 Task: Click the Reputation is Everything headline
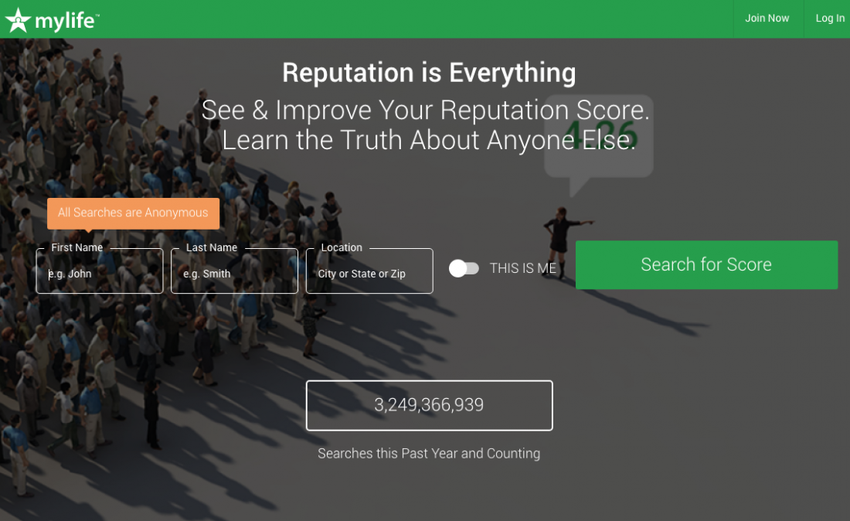pyautogui.click(x=429, y=73)
